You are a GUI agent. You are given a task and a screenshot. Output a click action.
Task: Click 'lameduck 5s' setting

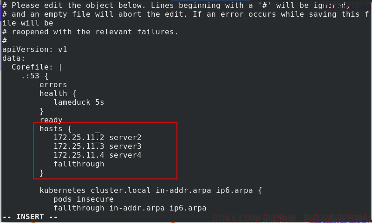click(79, 102)
